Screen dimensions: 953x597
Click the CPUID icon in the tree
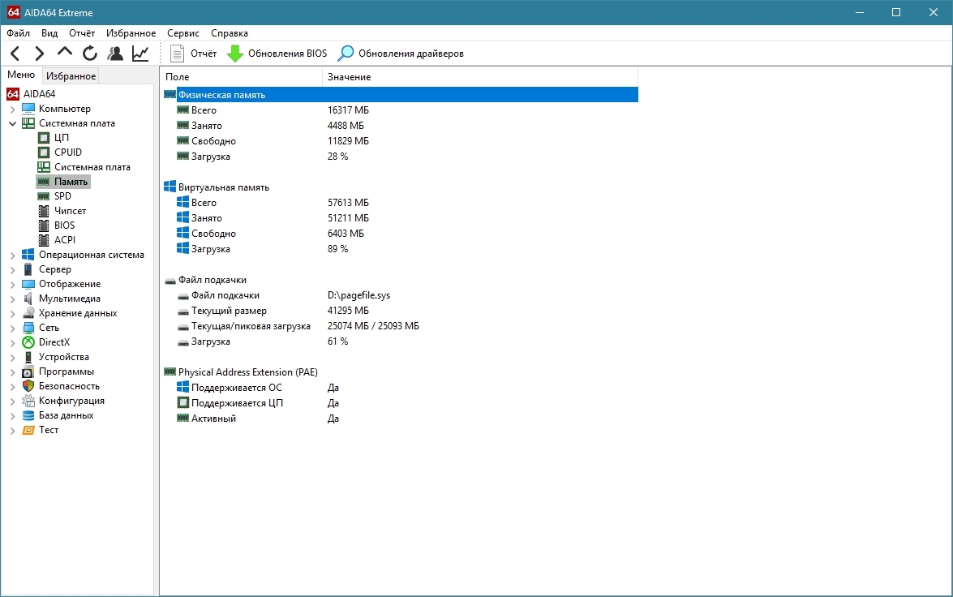(44, 152)
